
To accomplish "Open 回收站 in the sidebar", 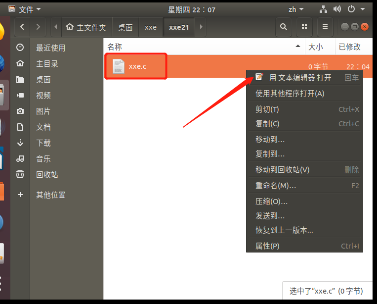I will coord(47,174).
